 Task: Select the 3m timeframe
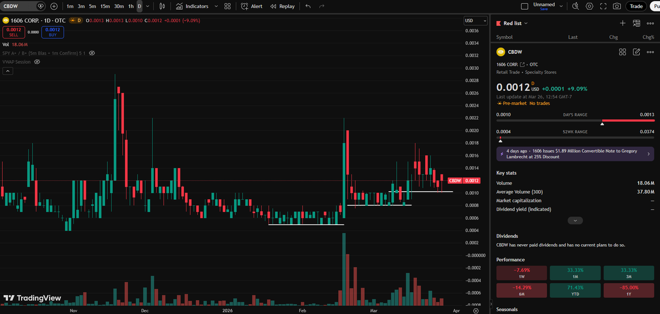click(81, 6)
